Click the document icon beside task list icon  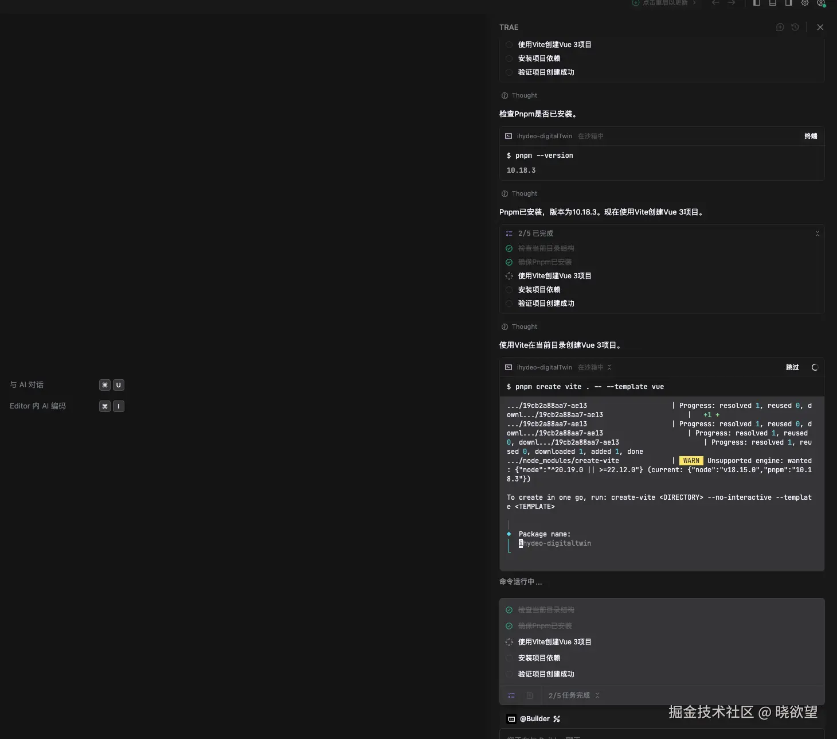pyautogui.click(x=530, y=695)
